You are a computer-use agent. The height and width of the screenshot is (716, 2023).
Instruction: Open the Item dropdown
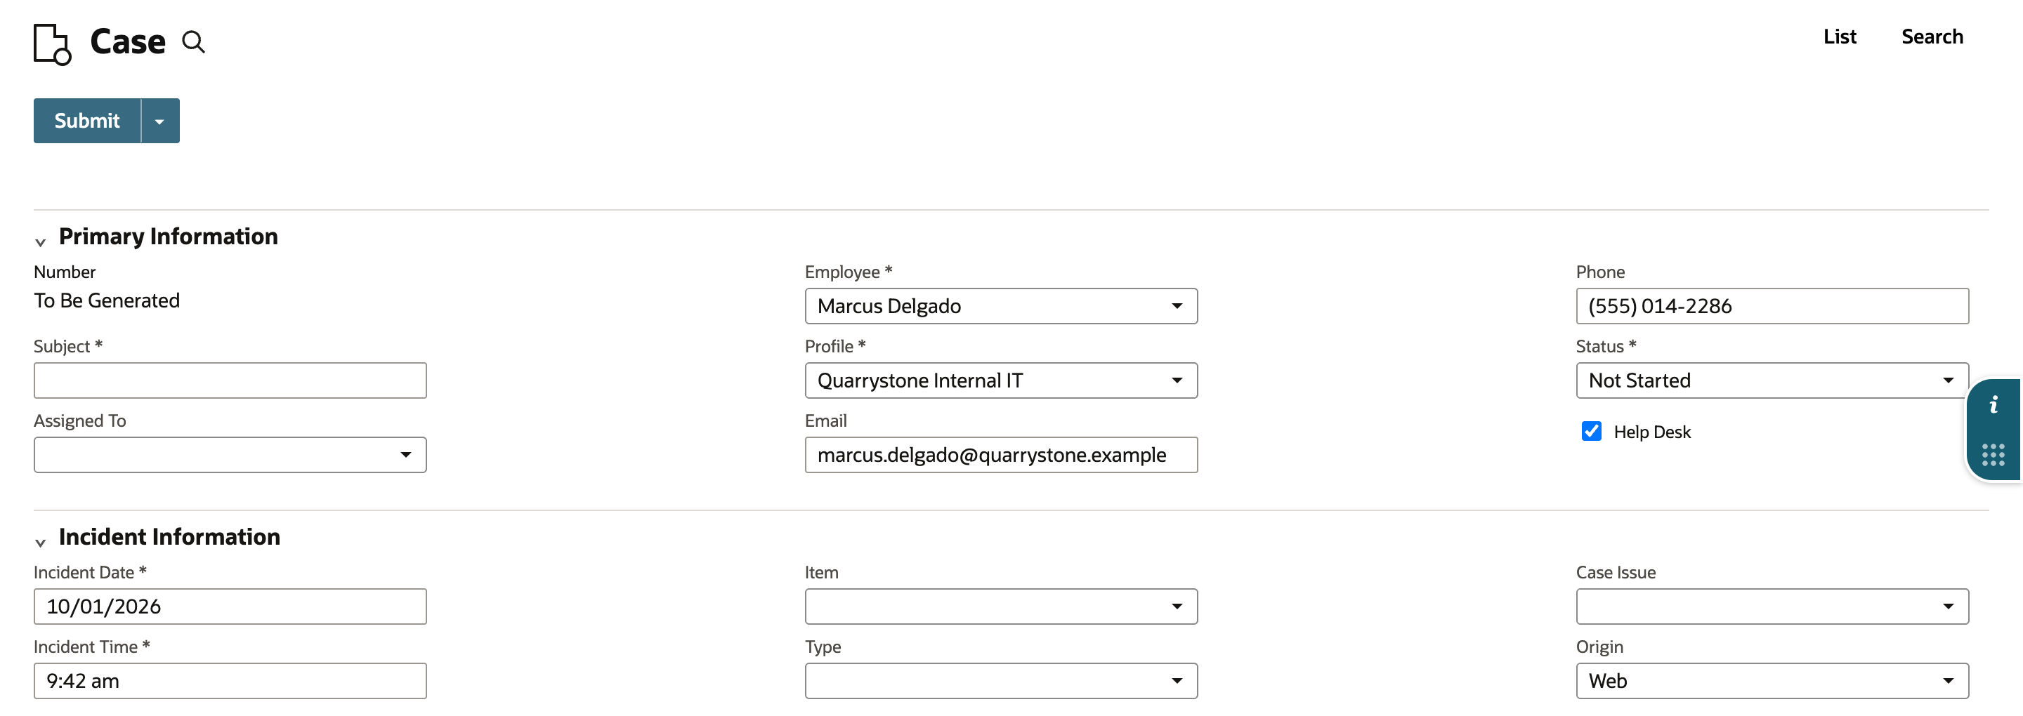click(x=1000, y=607)
